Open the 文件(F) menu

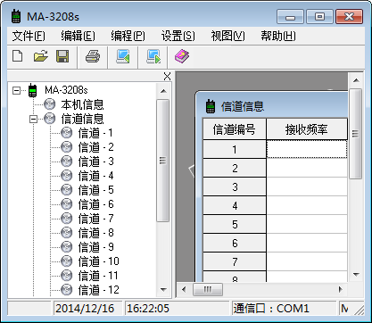(x=29, y=36)
